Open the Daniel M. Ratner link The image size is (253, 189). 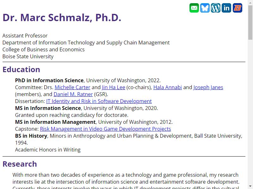(x=73, y=94)
